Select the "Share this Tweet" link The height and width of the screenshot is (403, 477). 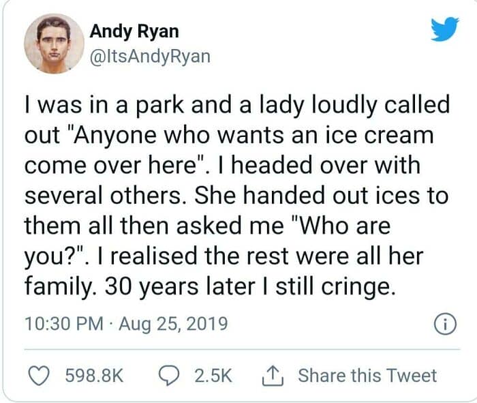[x=367, y=375]
